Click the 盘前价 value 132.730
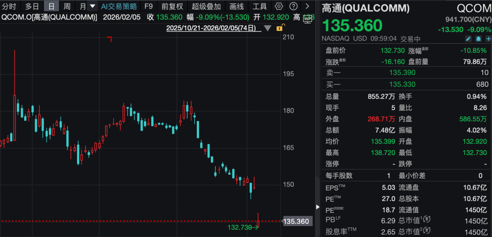Viewport: 492px width, 237px height. (393, 50)
